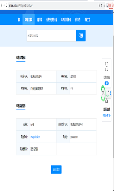This screenshot has height=191, width=114.
Task: Click the blue 搜索 search button
Action: [81, 36]
